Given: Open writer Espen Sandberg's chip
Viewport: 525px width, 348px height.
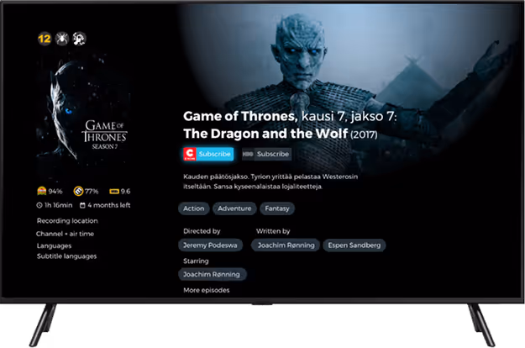Looking at the screenshot, I should coord(354,245).
